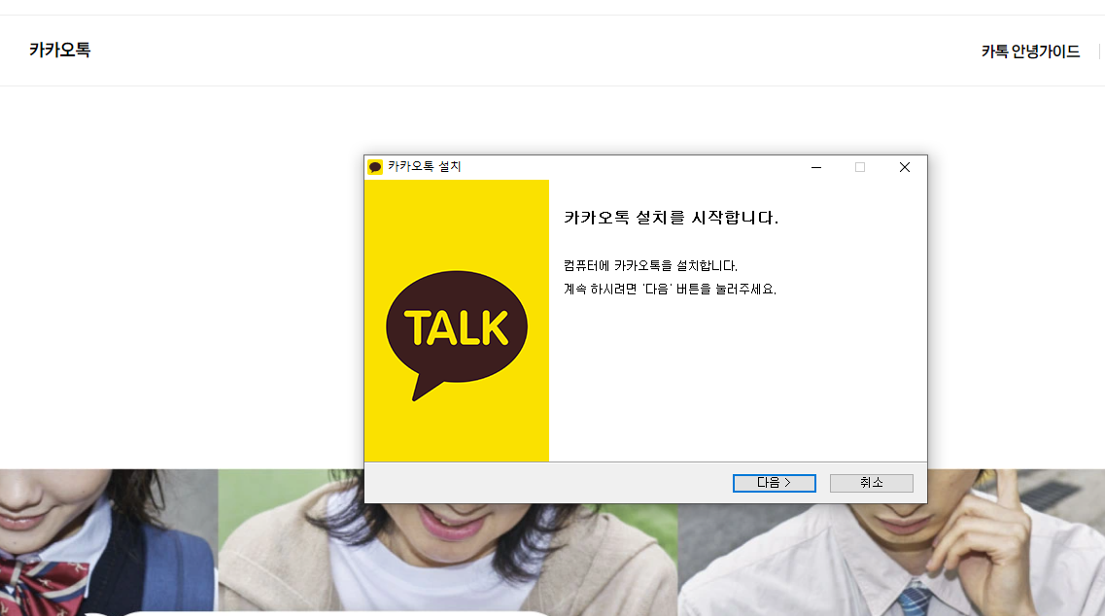Click the KakaoTalk icon in installer title bar
This screenshot has height=616, width=1105.
[x=375, y=167]
